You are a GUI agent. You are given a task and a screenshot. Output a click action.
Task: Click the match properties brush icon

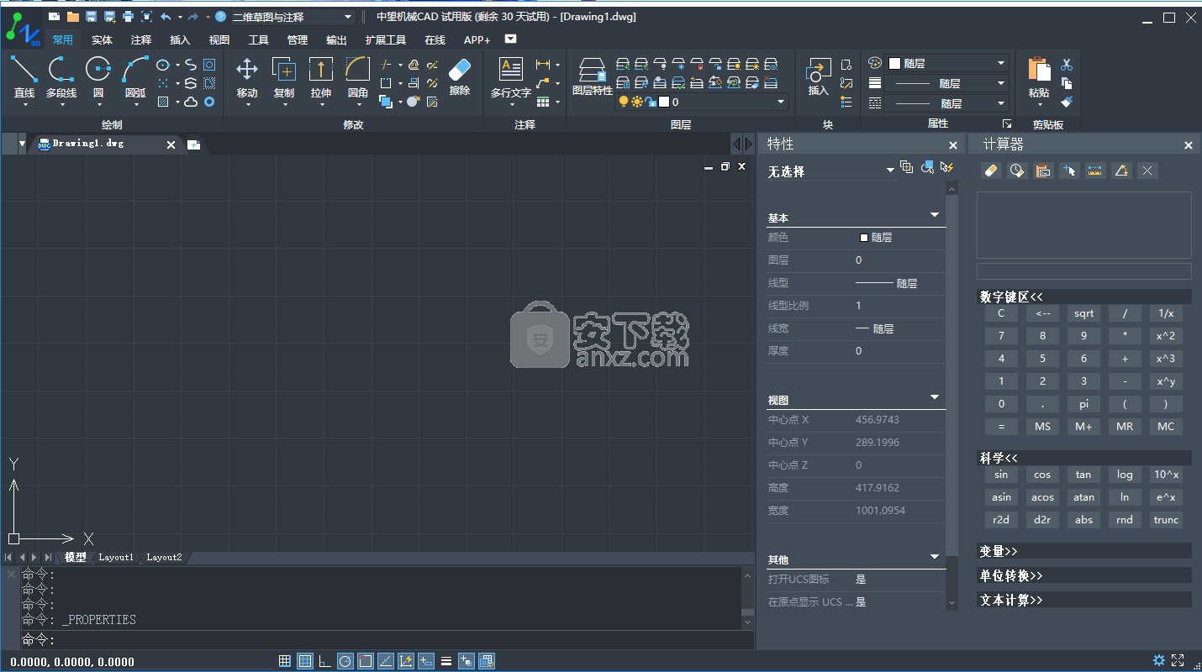[1067, 102]
